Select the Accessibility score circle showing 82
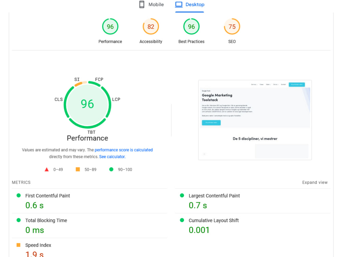The image size is (342, 257). [150, 26]
